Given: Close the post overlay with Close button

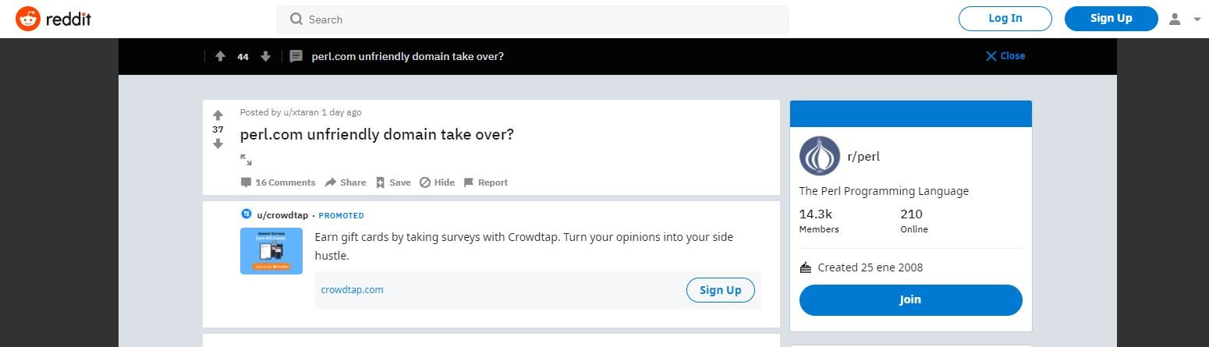Looking at the screenshot, I should click(1005, 56).
